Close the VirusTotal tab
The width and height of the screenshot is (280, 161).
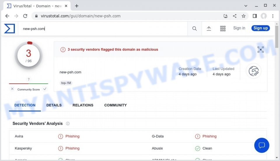coord(66,6)
